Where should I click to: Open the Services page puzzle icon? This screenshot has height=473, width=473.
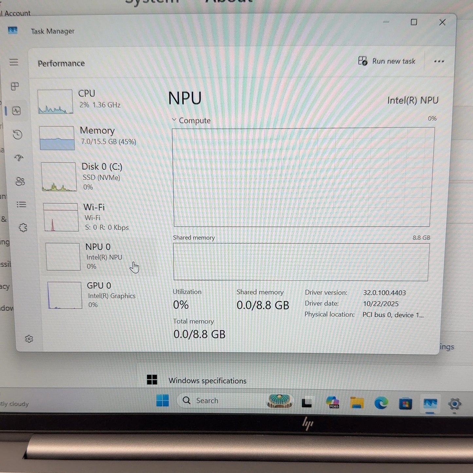23,227
